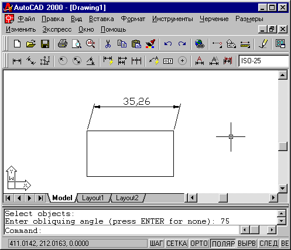Choose the Aligned Dimension tool
Image resolution: width=291 pixels, height=250 pixels.
(x=31, y=61)
